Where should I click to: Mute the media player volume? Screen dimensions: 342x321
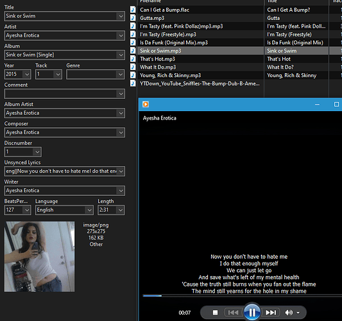click(x=289, y=313)
